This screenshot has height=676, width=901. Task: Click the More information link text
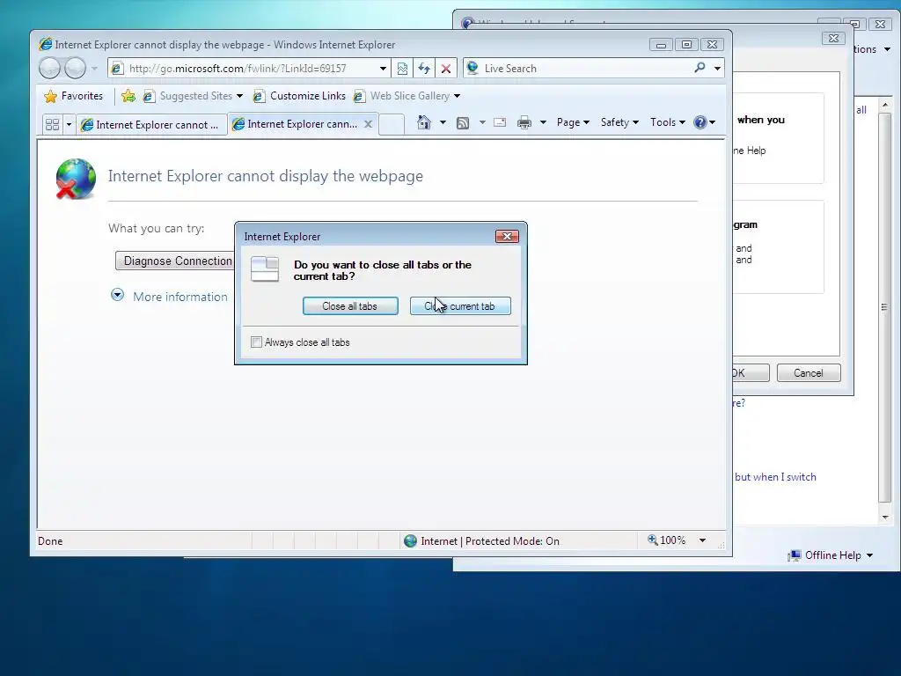click(180, 297)
